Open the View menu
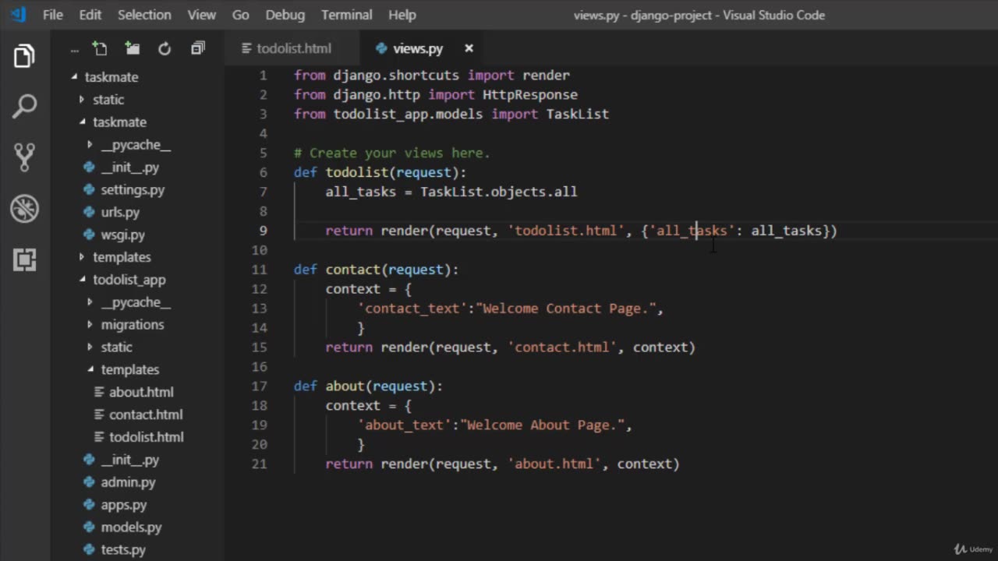998x561 pixels. 202,15
